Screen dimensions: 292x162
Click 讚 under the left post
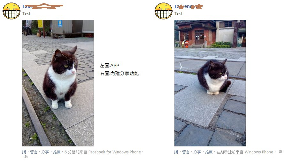pyautogui.click(x=24, y=152)
